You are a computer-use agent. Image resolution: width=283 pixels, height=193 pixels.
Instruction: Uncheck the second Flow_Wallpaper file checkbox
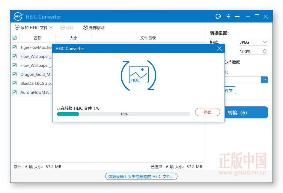15,65
